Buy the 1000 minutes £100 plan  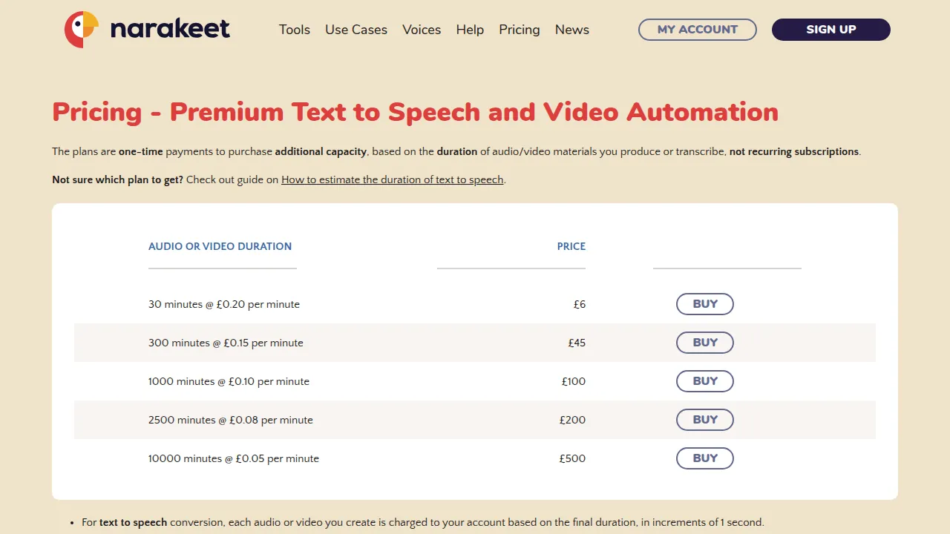tap(705, 381)
